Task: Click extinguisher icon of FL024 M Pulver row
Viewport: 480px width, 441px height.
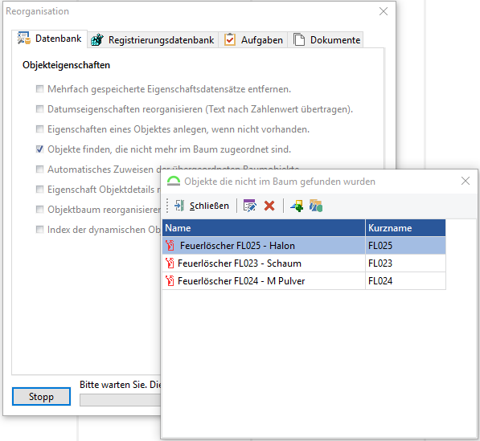Action: (x=170, y=281)
